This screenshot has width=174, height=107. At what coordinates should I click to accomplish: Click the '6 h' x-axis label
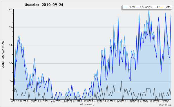53,101
